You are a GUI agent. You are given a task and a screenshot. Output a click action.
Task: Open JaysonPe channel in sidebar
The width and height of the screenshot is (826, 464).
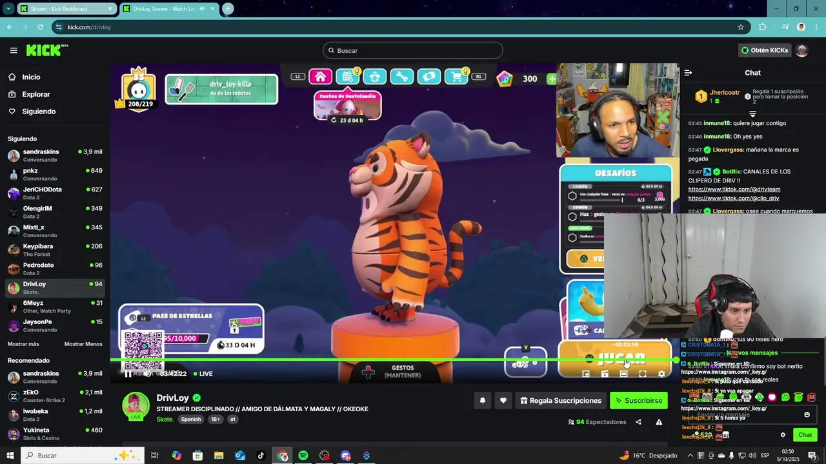pos(54,325)
